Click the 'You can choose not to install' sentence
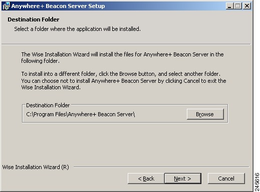The width and height of the screenshot is (260, 192). (124, 81)
